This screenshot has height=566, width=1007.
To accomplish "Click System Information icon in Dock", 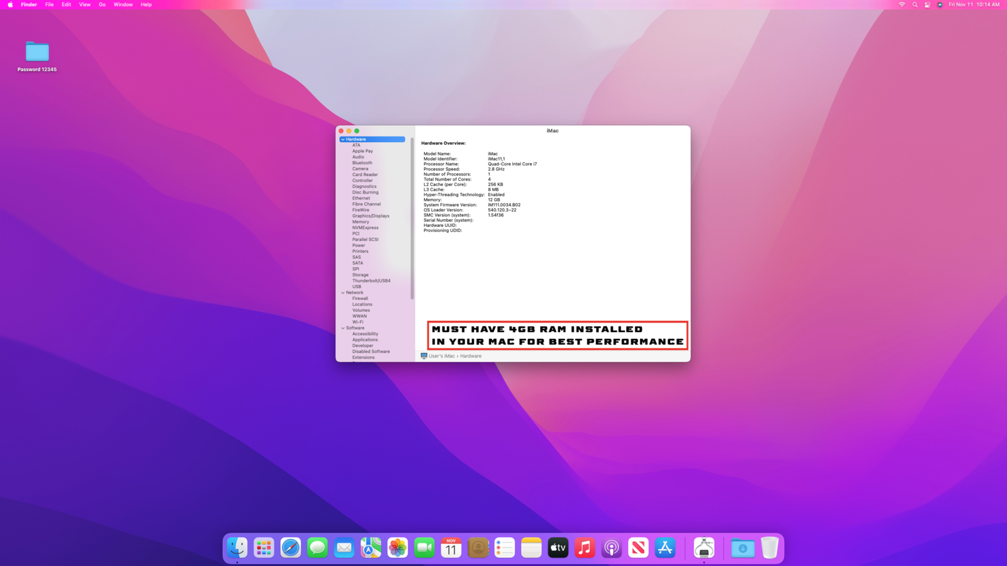I will click(704, 548).
